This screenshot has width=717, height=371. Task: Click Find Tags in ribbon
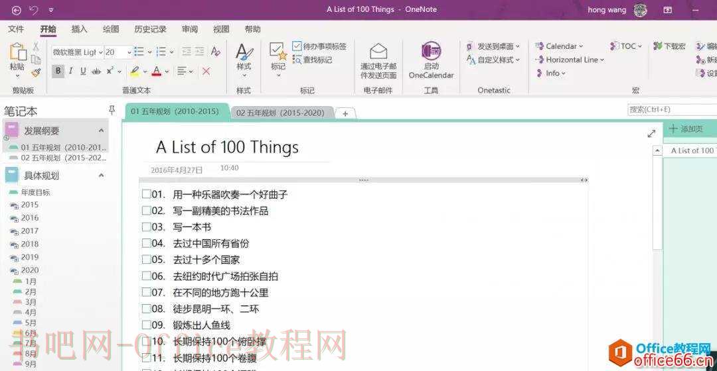[x=313, y=60]
